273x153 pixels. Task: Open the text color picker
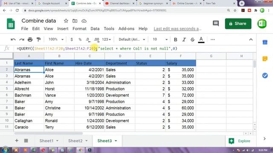tap(201, 40)
